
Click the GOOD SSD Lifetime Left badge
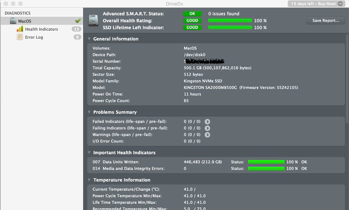point(192,27)
